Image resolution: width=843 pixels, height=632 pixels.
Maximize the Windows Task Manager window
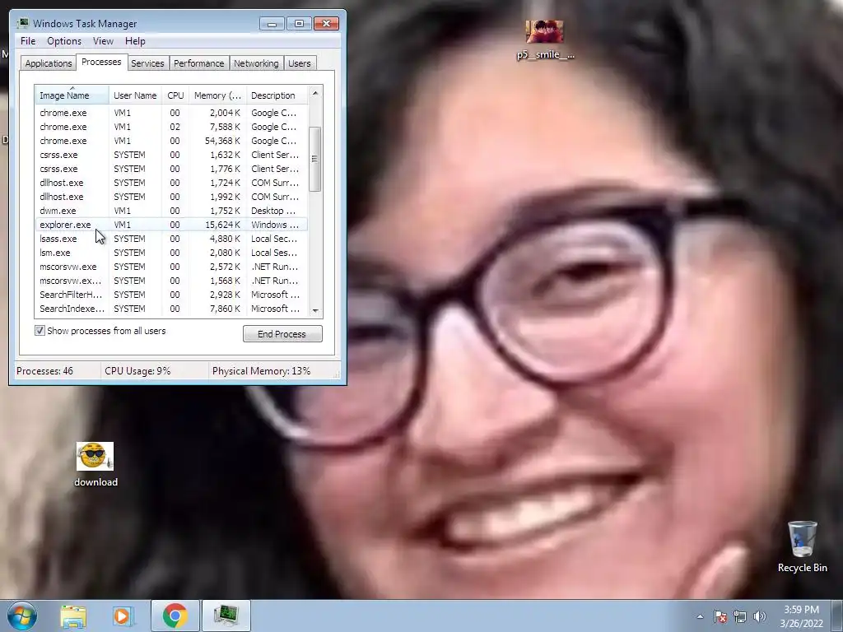click(299, 24)
